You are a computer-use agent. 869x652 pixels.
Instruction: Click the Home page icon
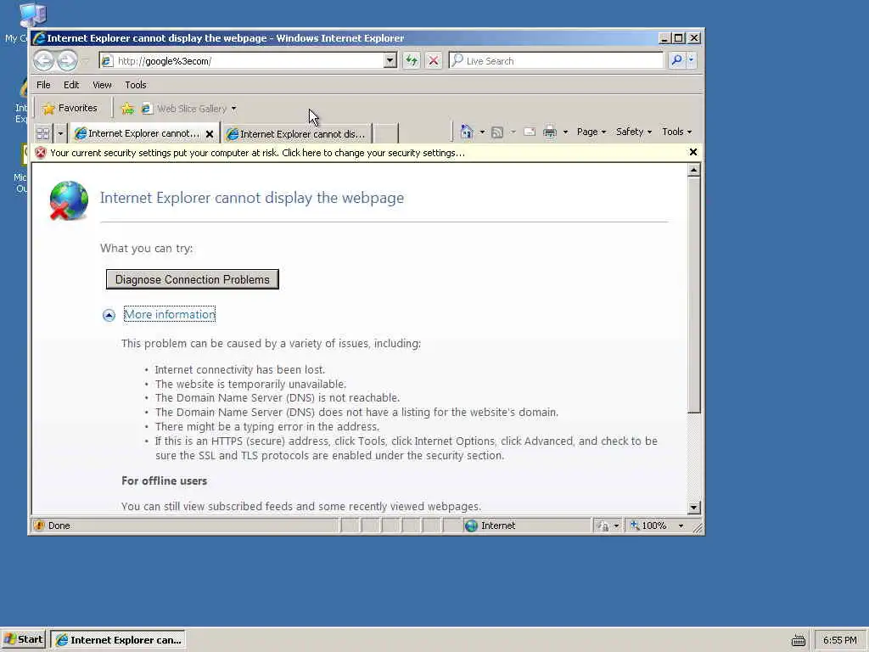coord(467,132)
